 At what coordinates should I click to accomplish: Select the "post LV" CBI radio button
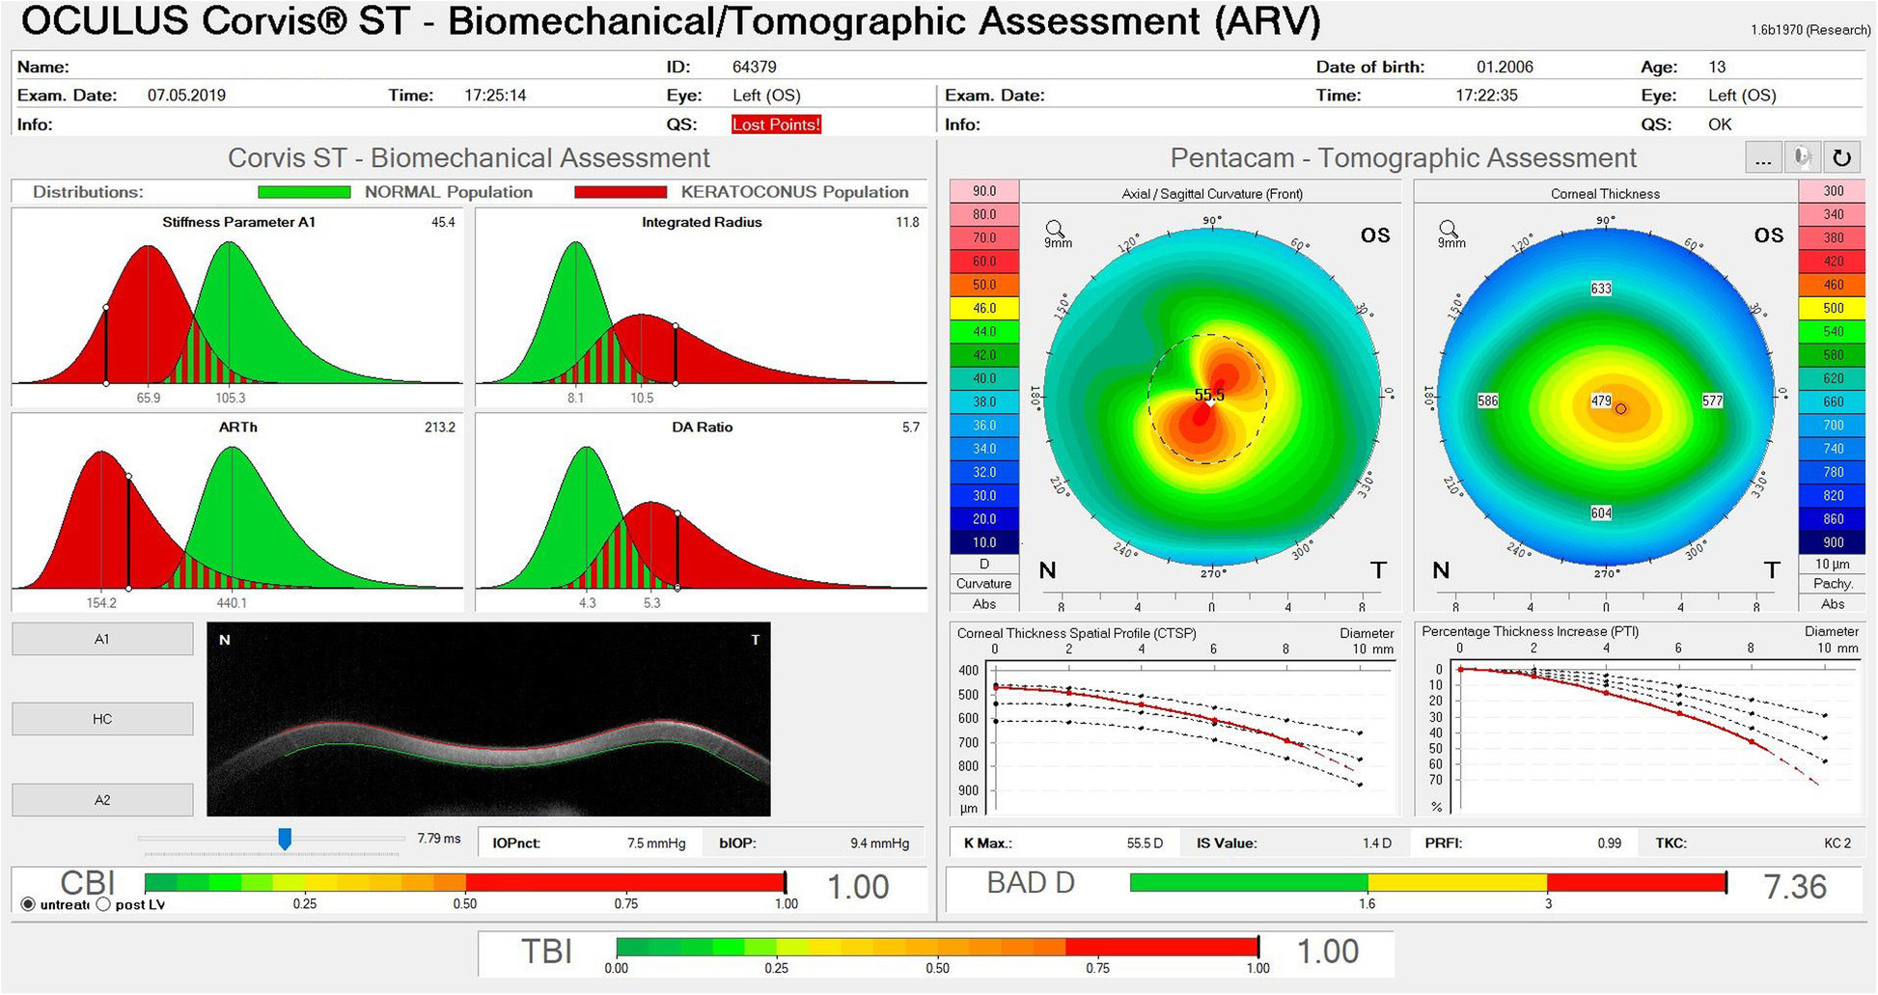pyautogui.click(x=103, y=904)
